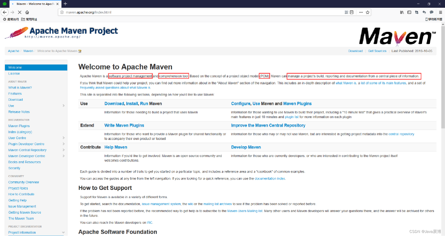Click the Maven logo banner on the right
Screen dimensions: 445x236
(397, 37)
